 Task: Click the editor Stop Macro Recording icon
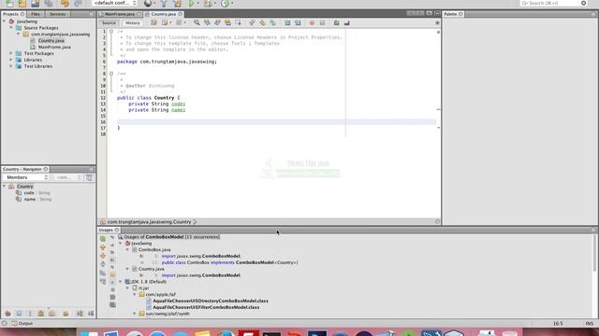click(x=322, y=22)
